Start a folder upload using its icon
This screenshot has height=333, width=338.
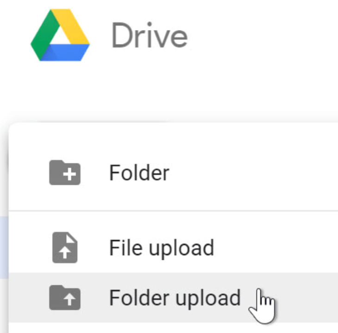[65, 298]
